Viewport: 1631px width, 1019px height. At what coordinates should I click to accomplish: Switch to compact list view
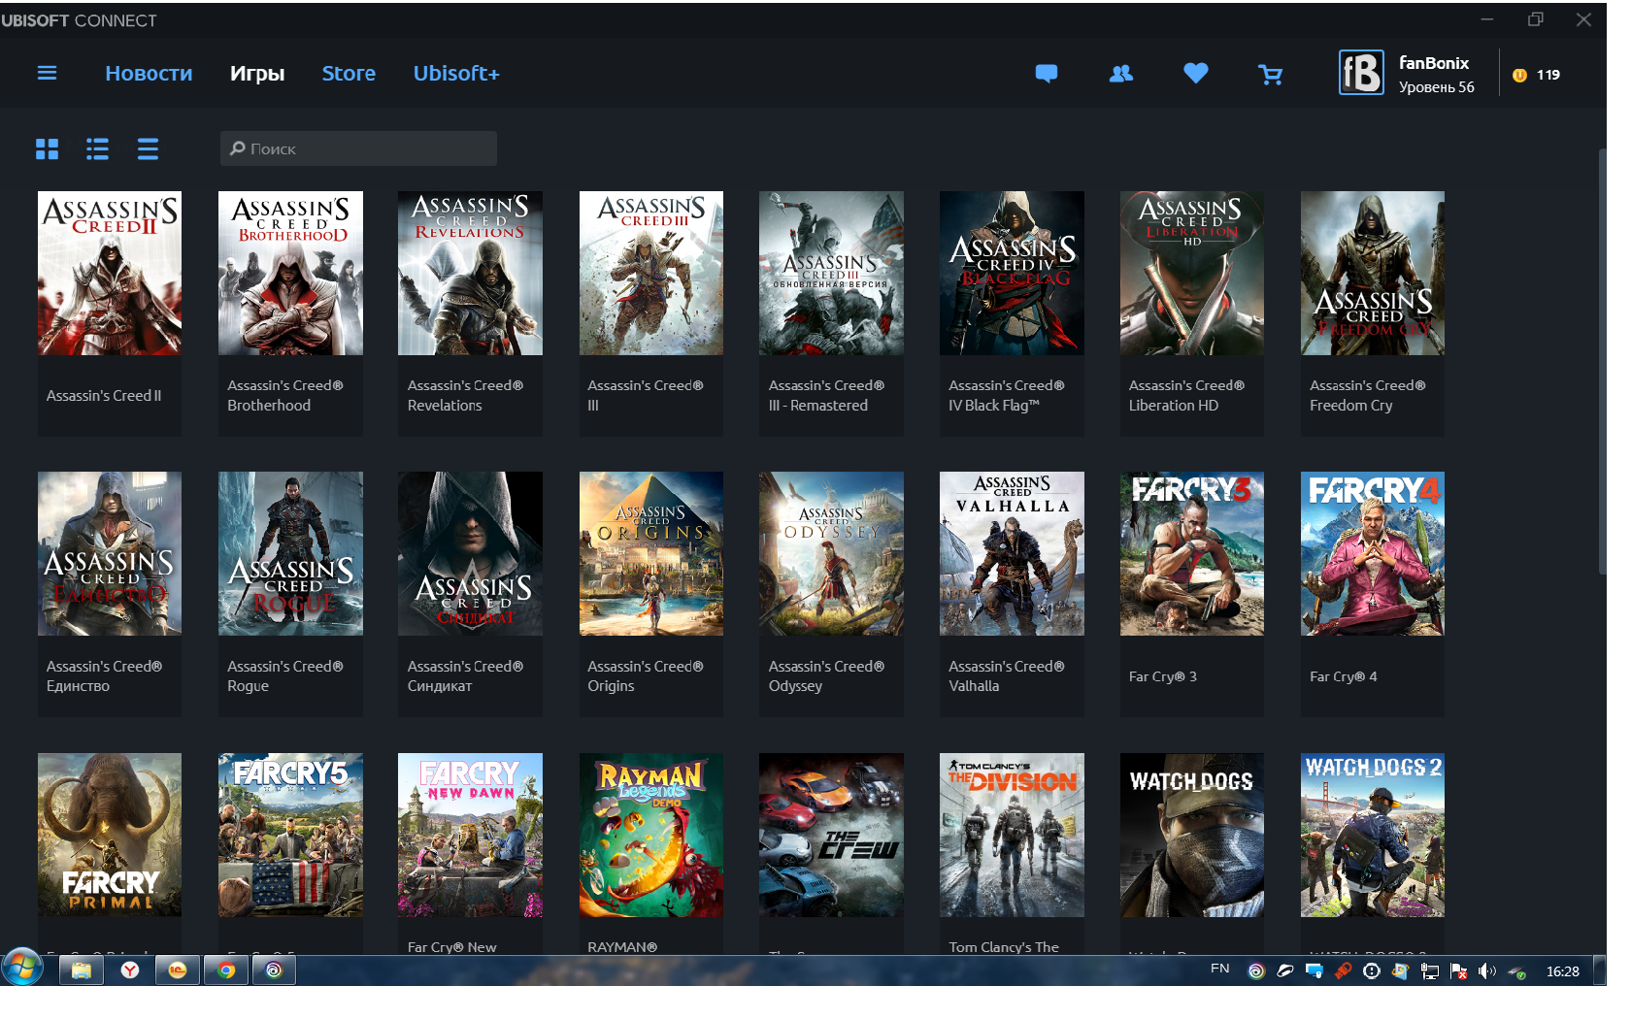coord(148,148)
